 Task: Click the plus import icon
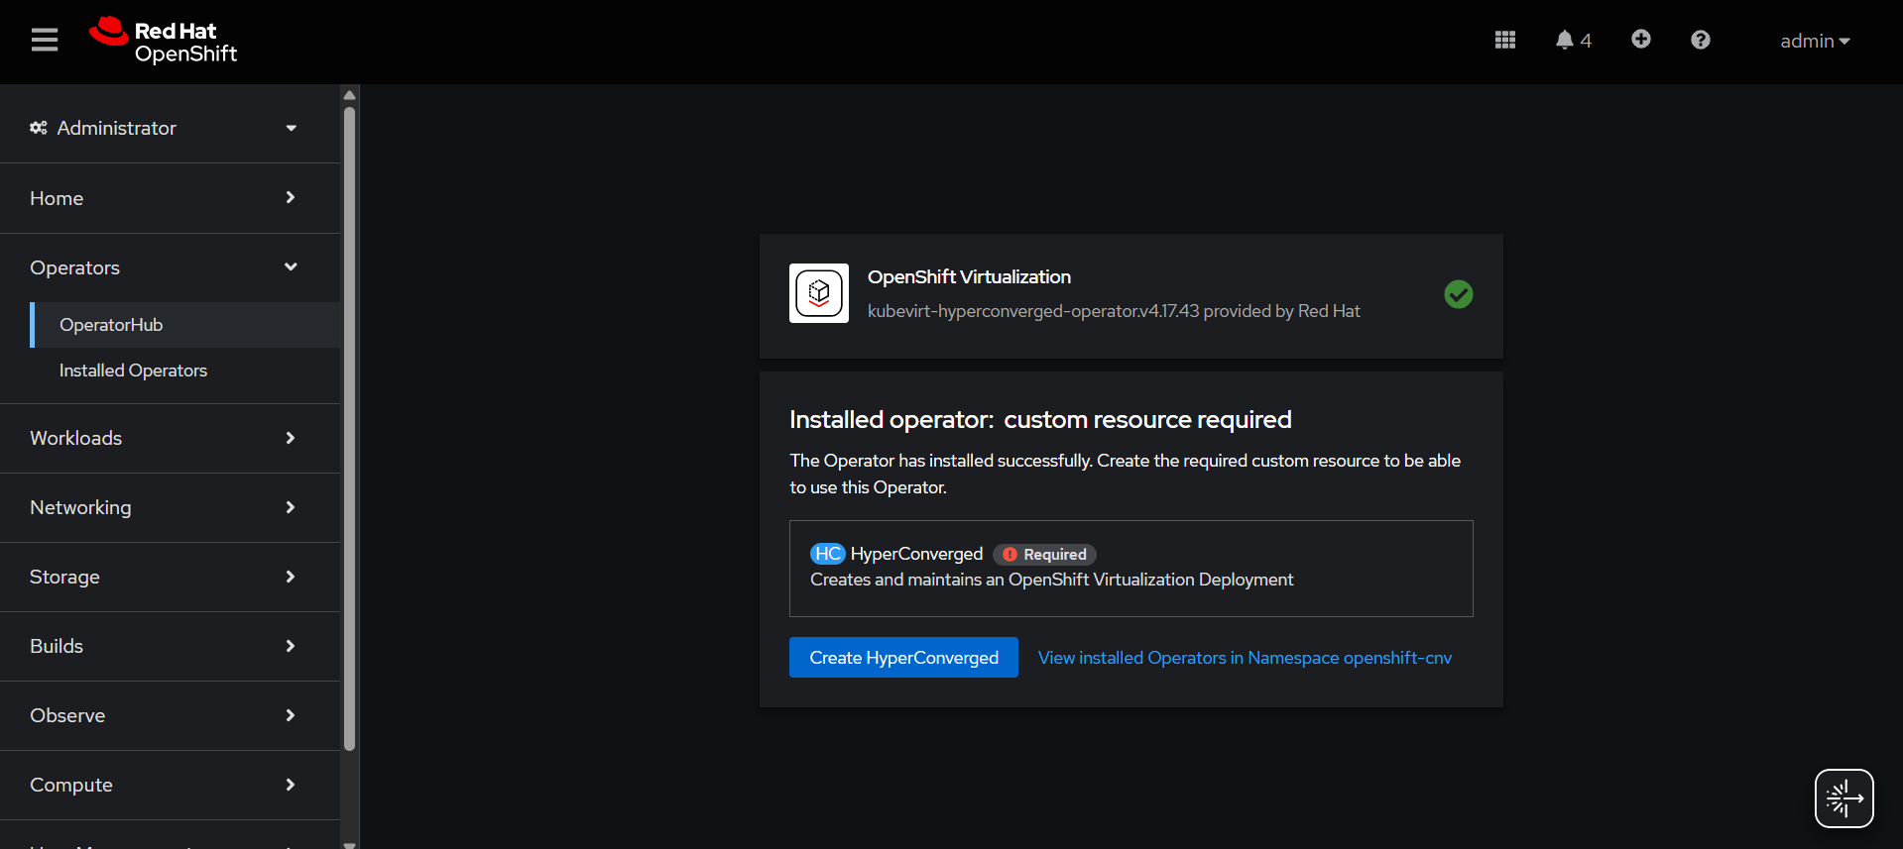tap(1640, 40)
